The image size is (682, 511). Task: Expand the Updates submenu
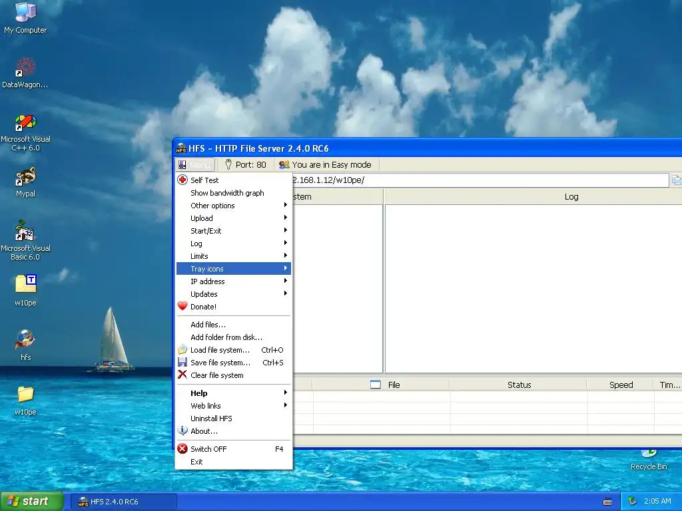(234, 293)
